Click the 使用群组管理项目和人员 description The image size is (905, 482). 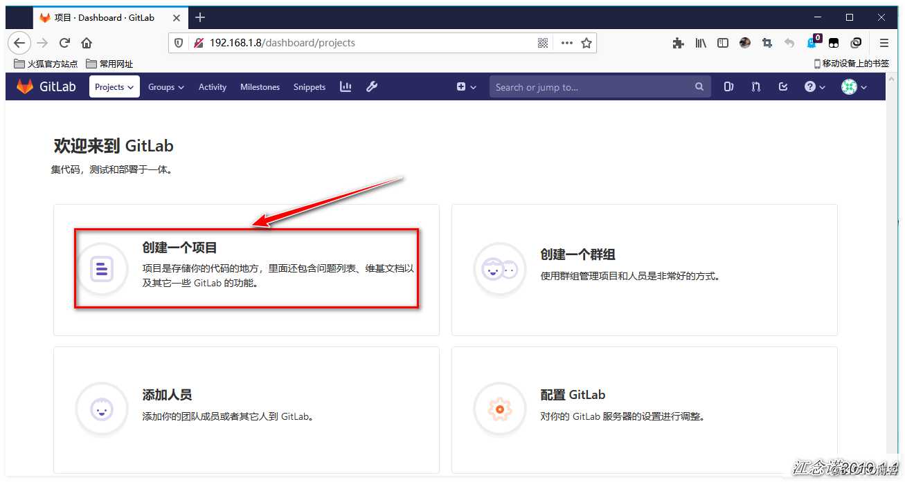[631, 276]
